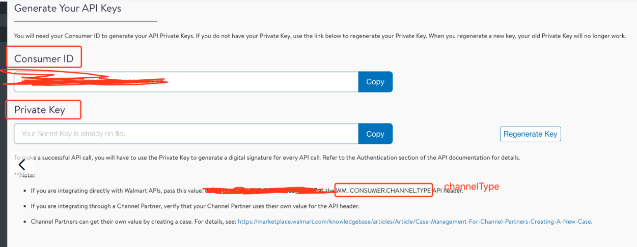Click the bullet about creating a case
The width and height of the screenshot is (637, 247).
pyautogui.click(x=312, y=222)
